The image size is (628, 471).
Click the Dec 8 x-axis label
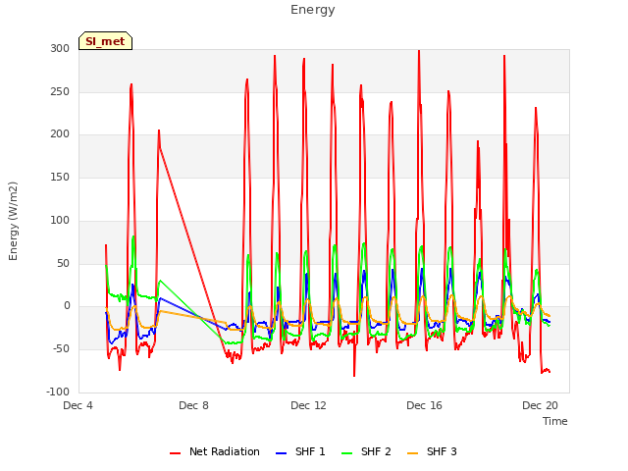194,405
